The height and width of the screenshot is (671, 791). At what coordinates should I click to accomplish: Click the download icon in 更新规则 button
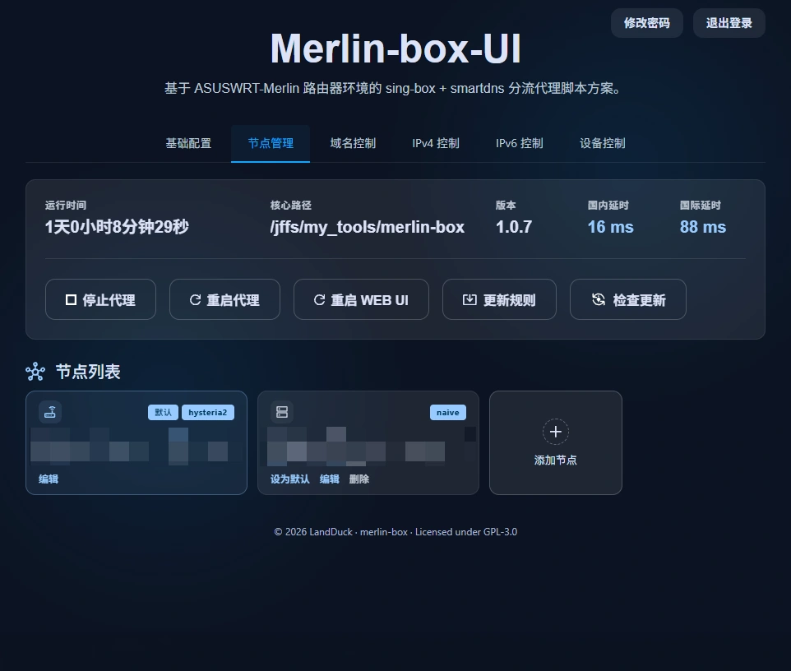tap(470, 299)
